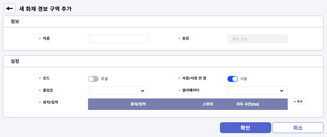Click the 출입문 dropdown chevron arrow

click(x=143, y=91)
